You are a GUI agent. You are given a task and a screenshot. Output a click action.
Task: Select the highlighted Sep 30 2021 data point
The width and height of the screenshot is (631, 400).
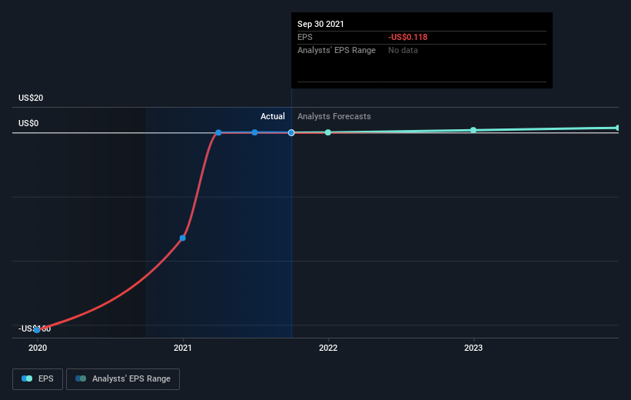point(291,132)
